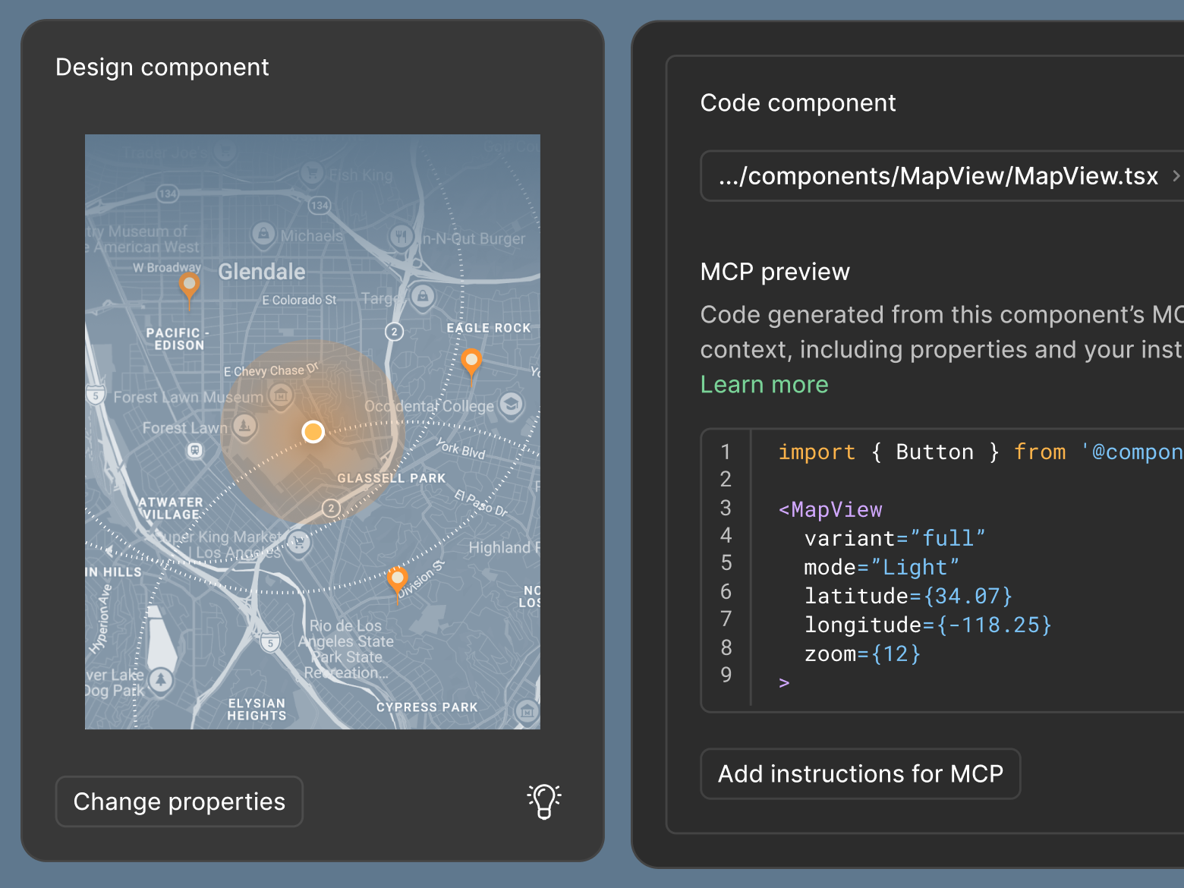Click Add instructions for MCP button
Viewport: 1184px width, 888px height.
click(861, 774)
